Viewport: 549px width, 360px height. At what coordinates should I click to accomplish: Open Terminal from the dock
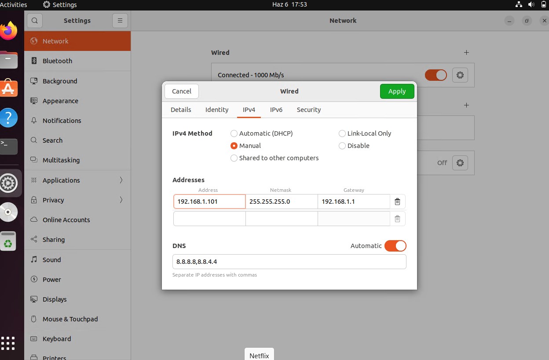coord(8,146)
